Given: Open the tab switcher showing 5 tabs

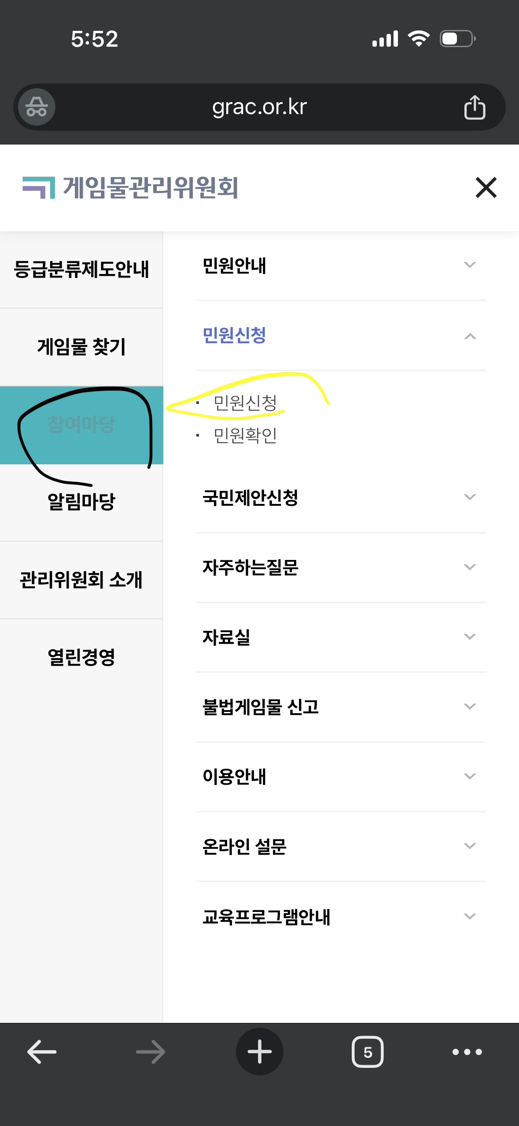Looking at the screenshot, I should coord(368,1052).
